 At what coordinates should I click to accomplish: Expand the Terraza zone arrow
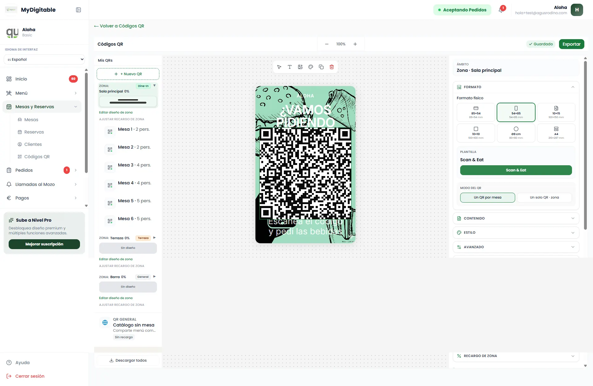tap(154, 238)
